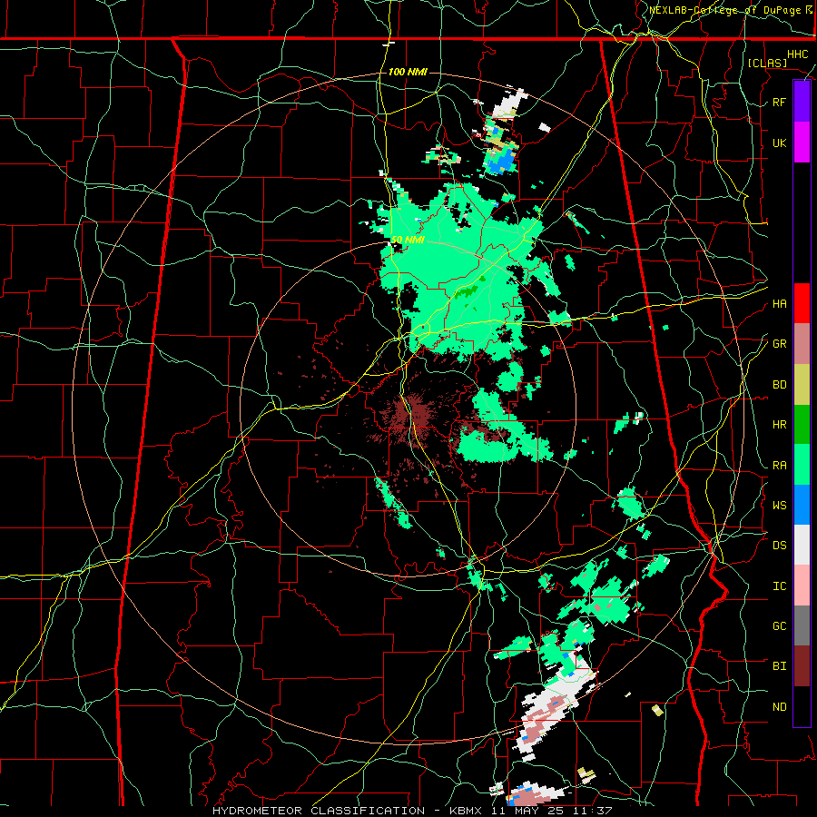The image size is (817, 817).
Task: Select the 100 NMI range ring label
Action: tap(408, 72)
